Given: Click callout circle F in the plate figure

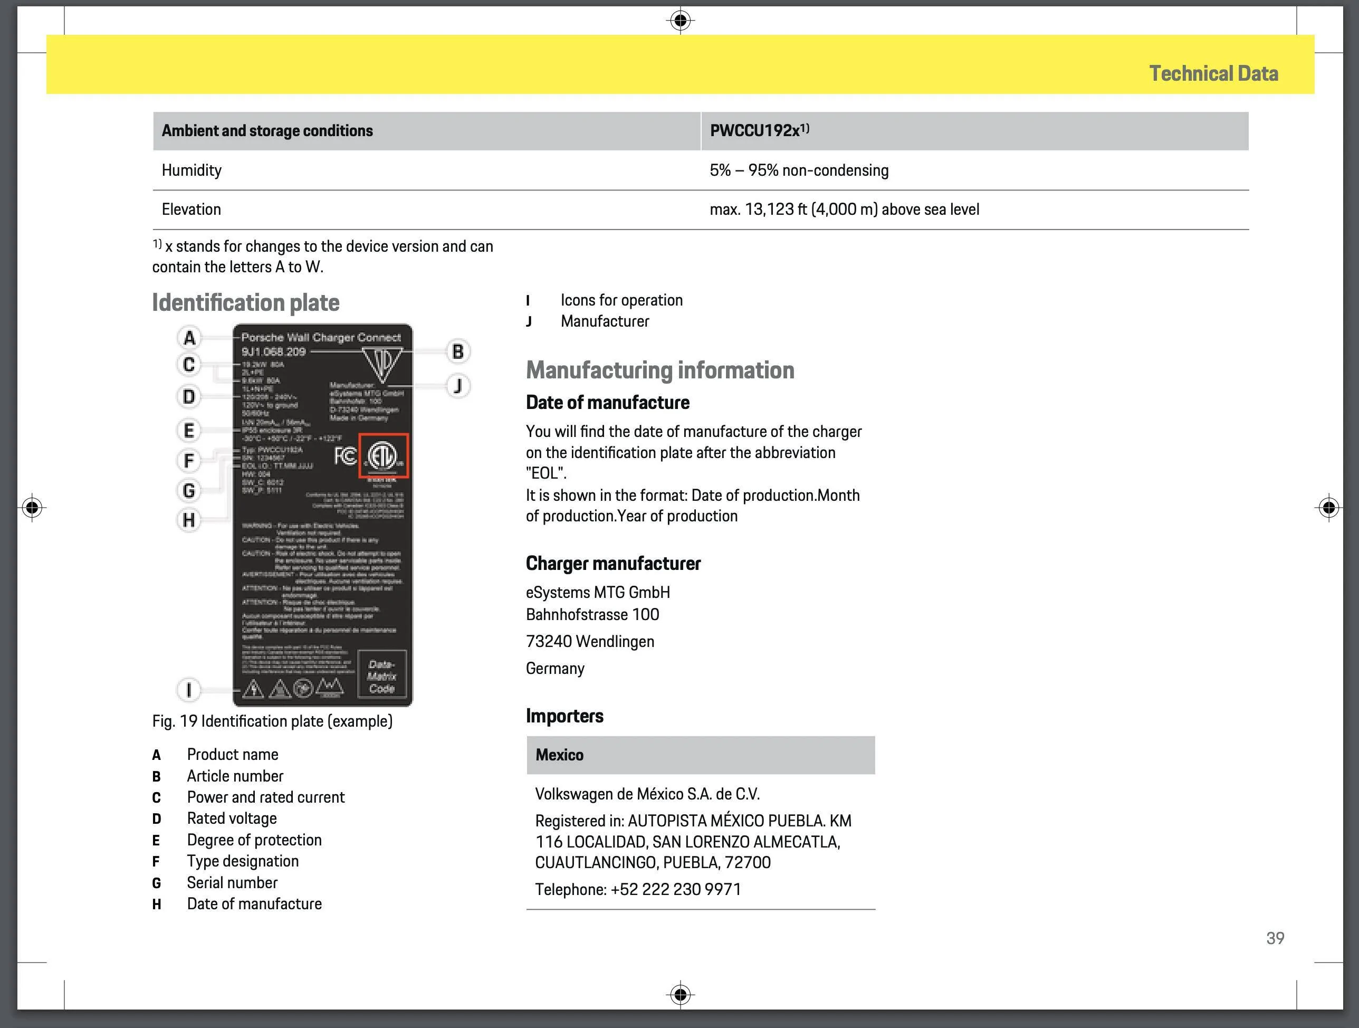Looking at the screenshot, I should [189, 460].
